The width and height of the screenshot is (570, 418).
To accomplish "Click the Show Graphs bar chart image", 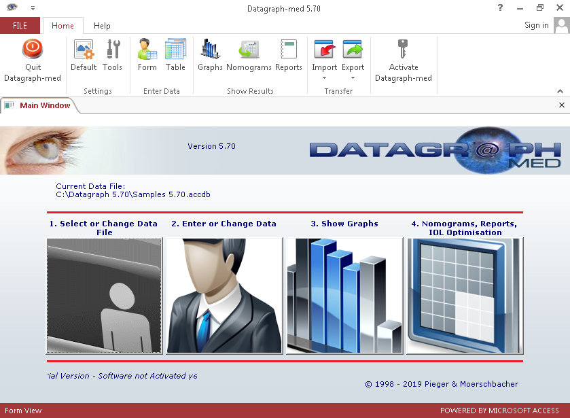I will 344,296.
